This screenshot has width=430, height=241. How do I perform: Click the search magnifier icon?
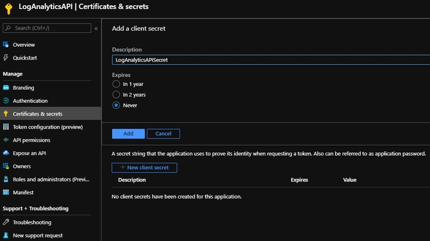pos(8,28)
